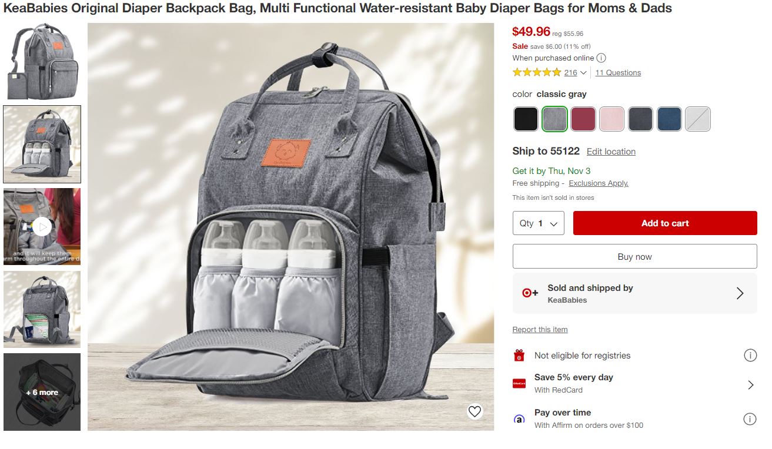
Task: Click Edit location link
Action: [x=611, y=152]
